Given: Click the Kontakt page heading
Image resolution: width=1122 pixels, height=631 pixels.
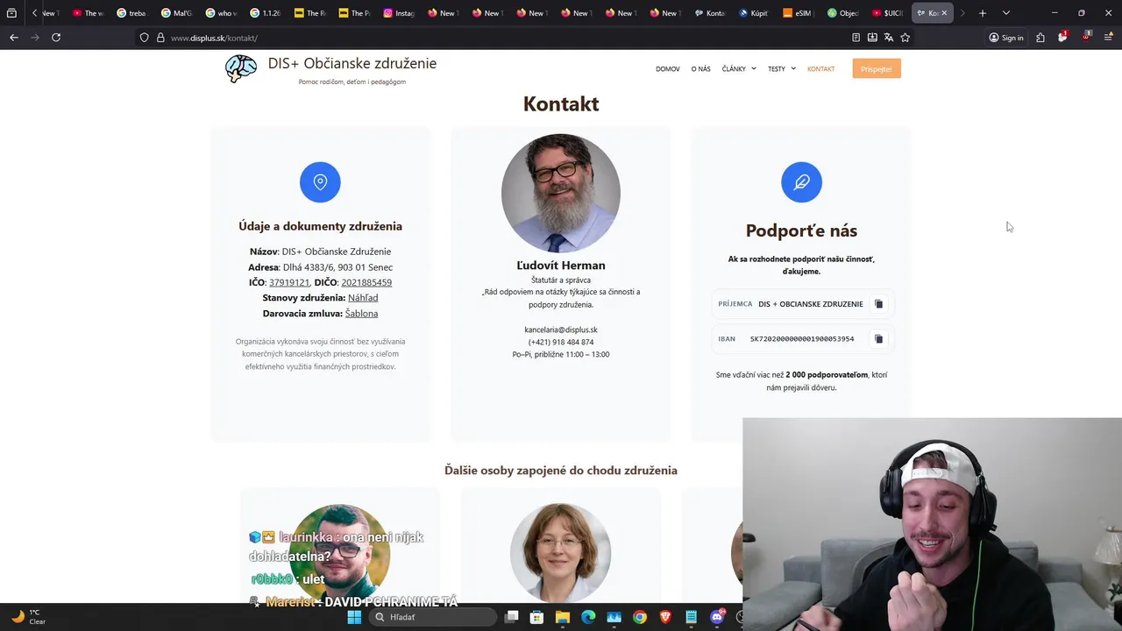Looking at the screenshot, I should 561,103.
